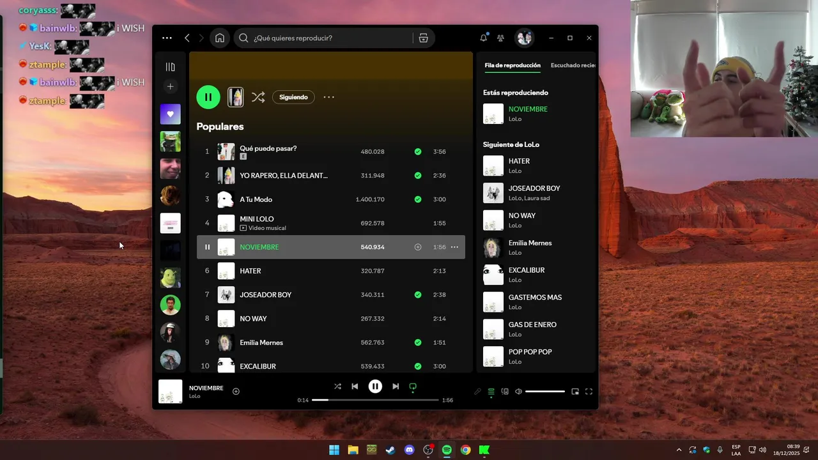Toggle saved check for YO RAPERO, ELLA DELANT...

(418, 176)
